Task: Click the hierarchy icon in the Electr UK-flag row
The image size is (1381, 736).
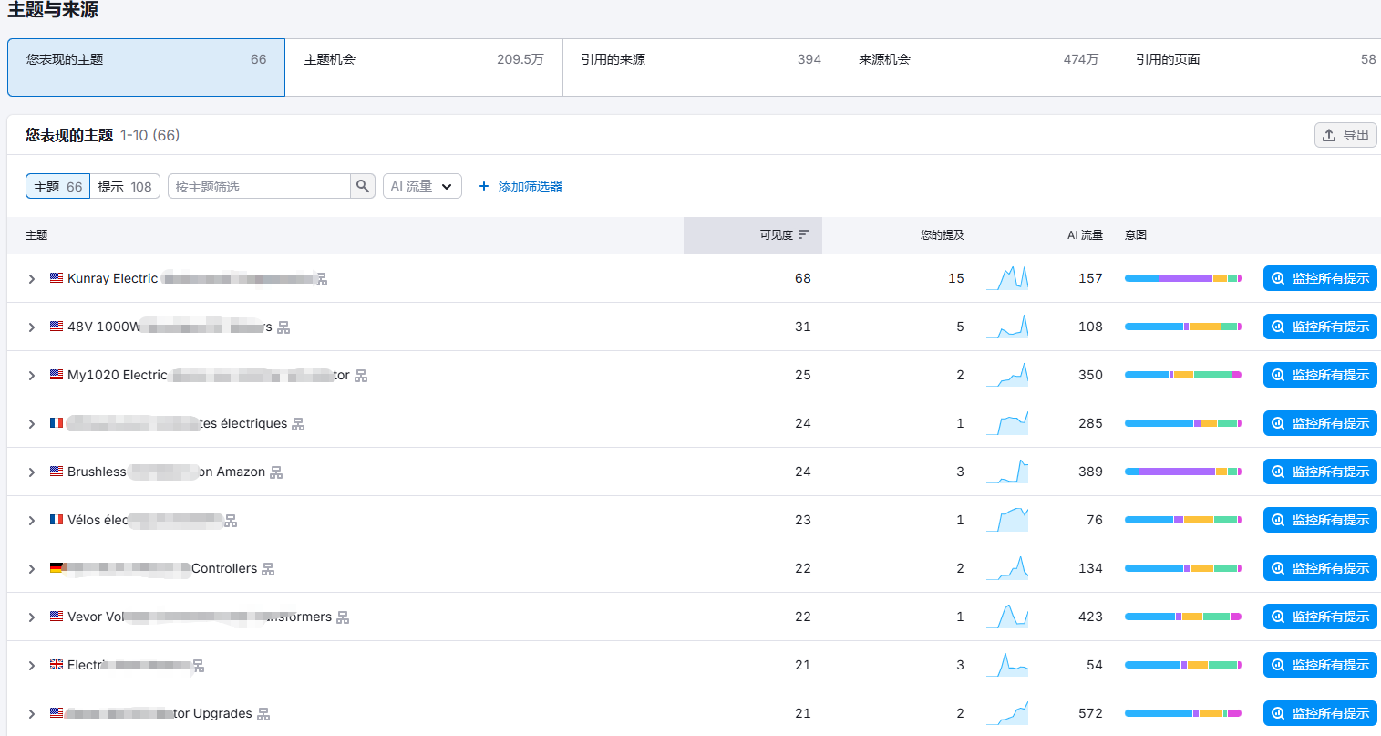Action: tap(199, 666)
